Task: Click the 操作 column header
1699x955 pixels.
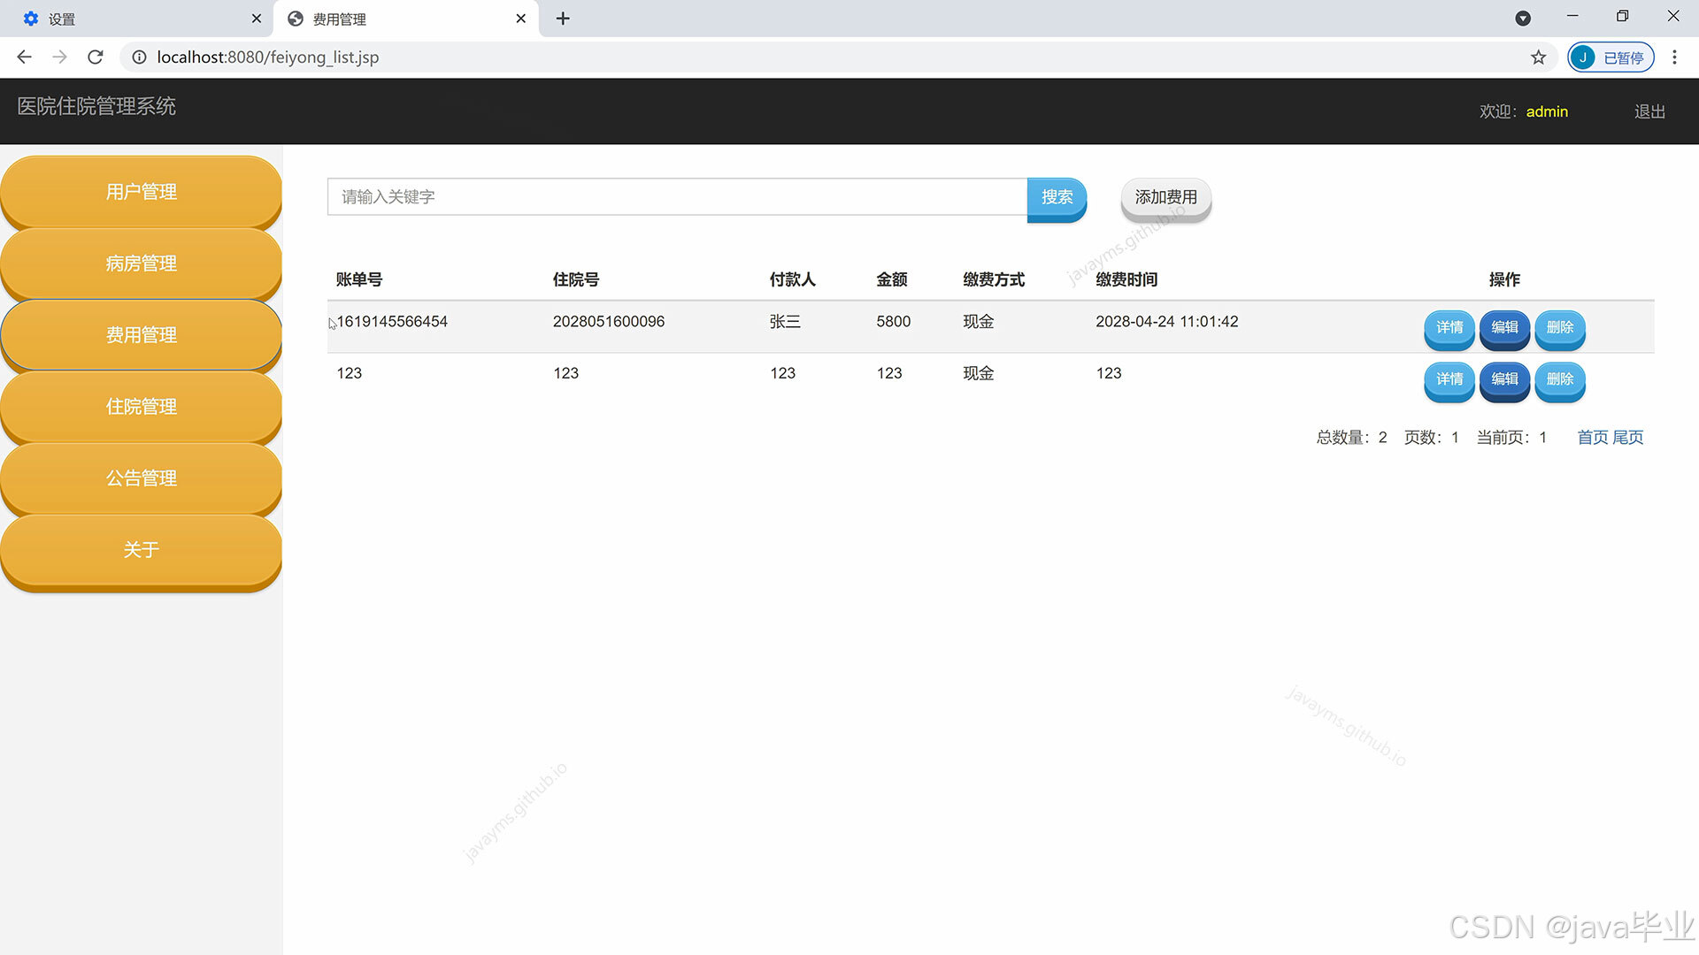Action: 1504,279
